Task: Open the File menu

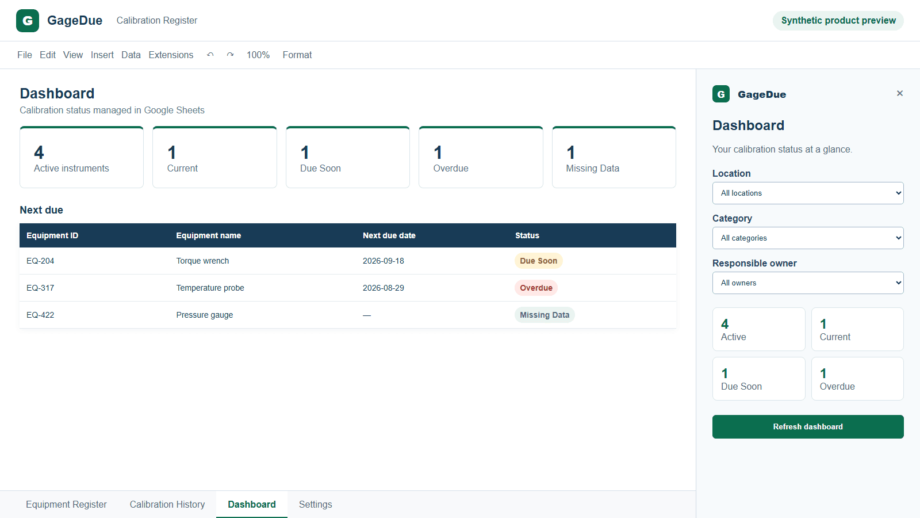Action: 25,55
